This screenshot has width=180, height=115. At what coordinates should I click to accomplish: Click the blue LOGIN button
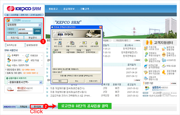click(37, 31)
